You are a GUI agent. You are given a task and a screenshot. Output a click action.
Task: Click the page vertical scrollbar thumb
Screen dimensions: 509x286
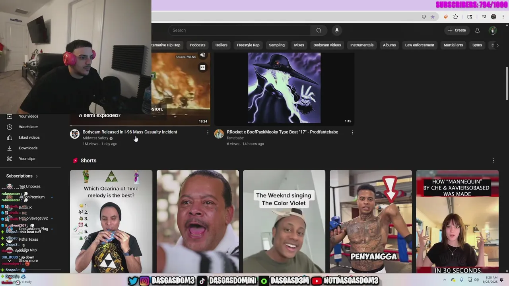coord(507,83)
